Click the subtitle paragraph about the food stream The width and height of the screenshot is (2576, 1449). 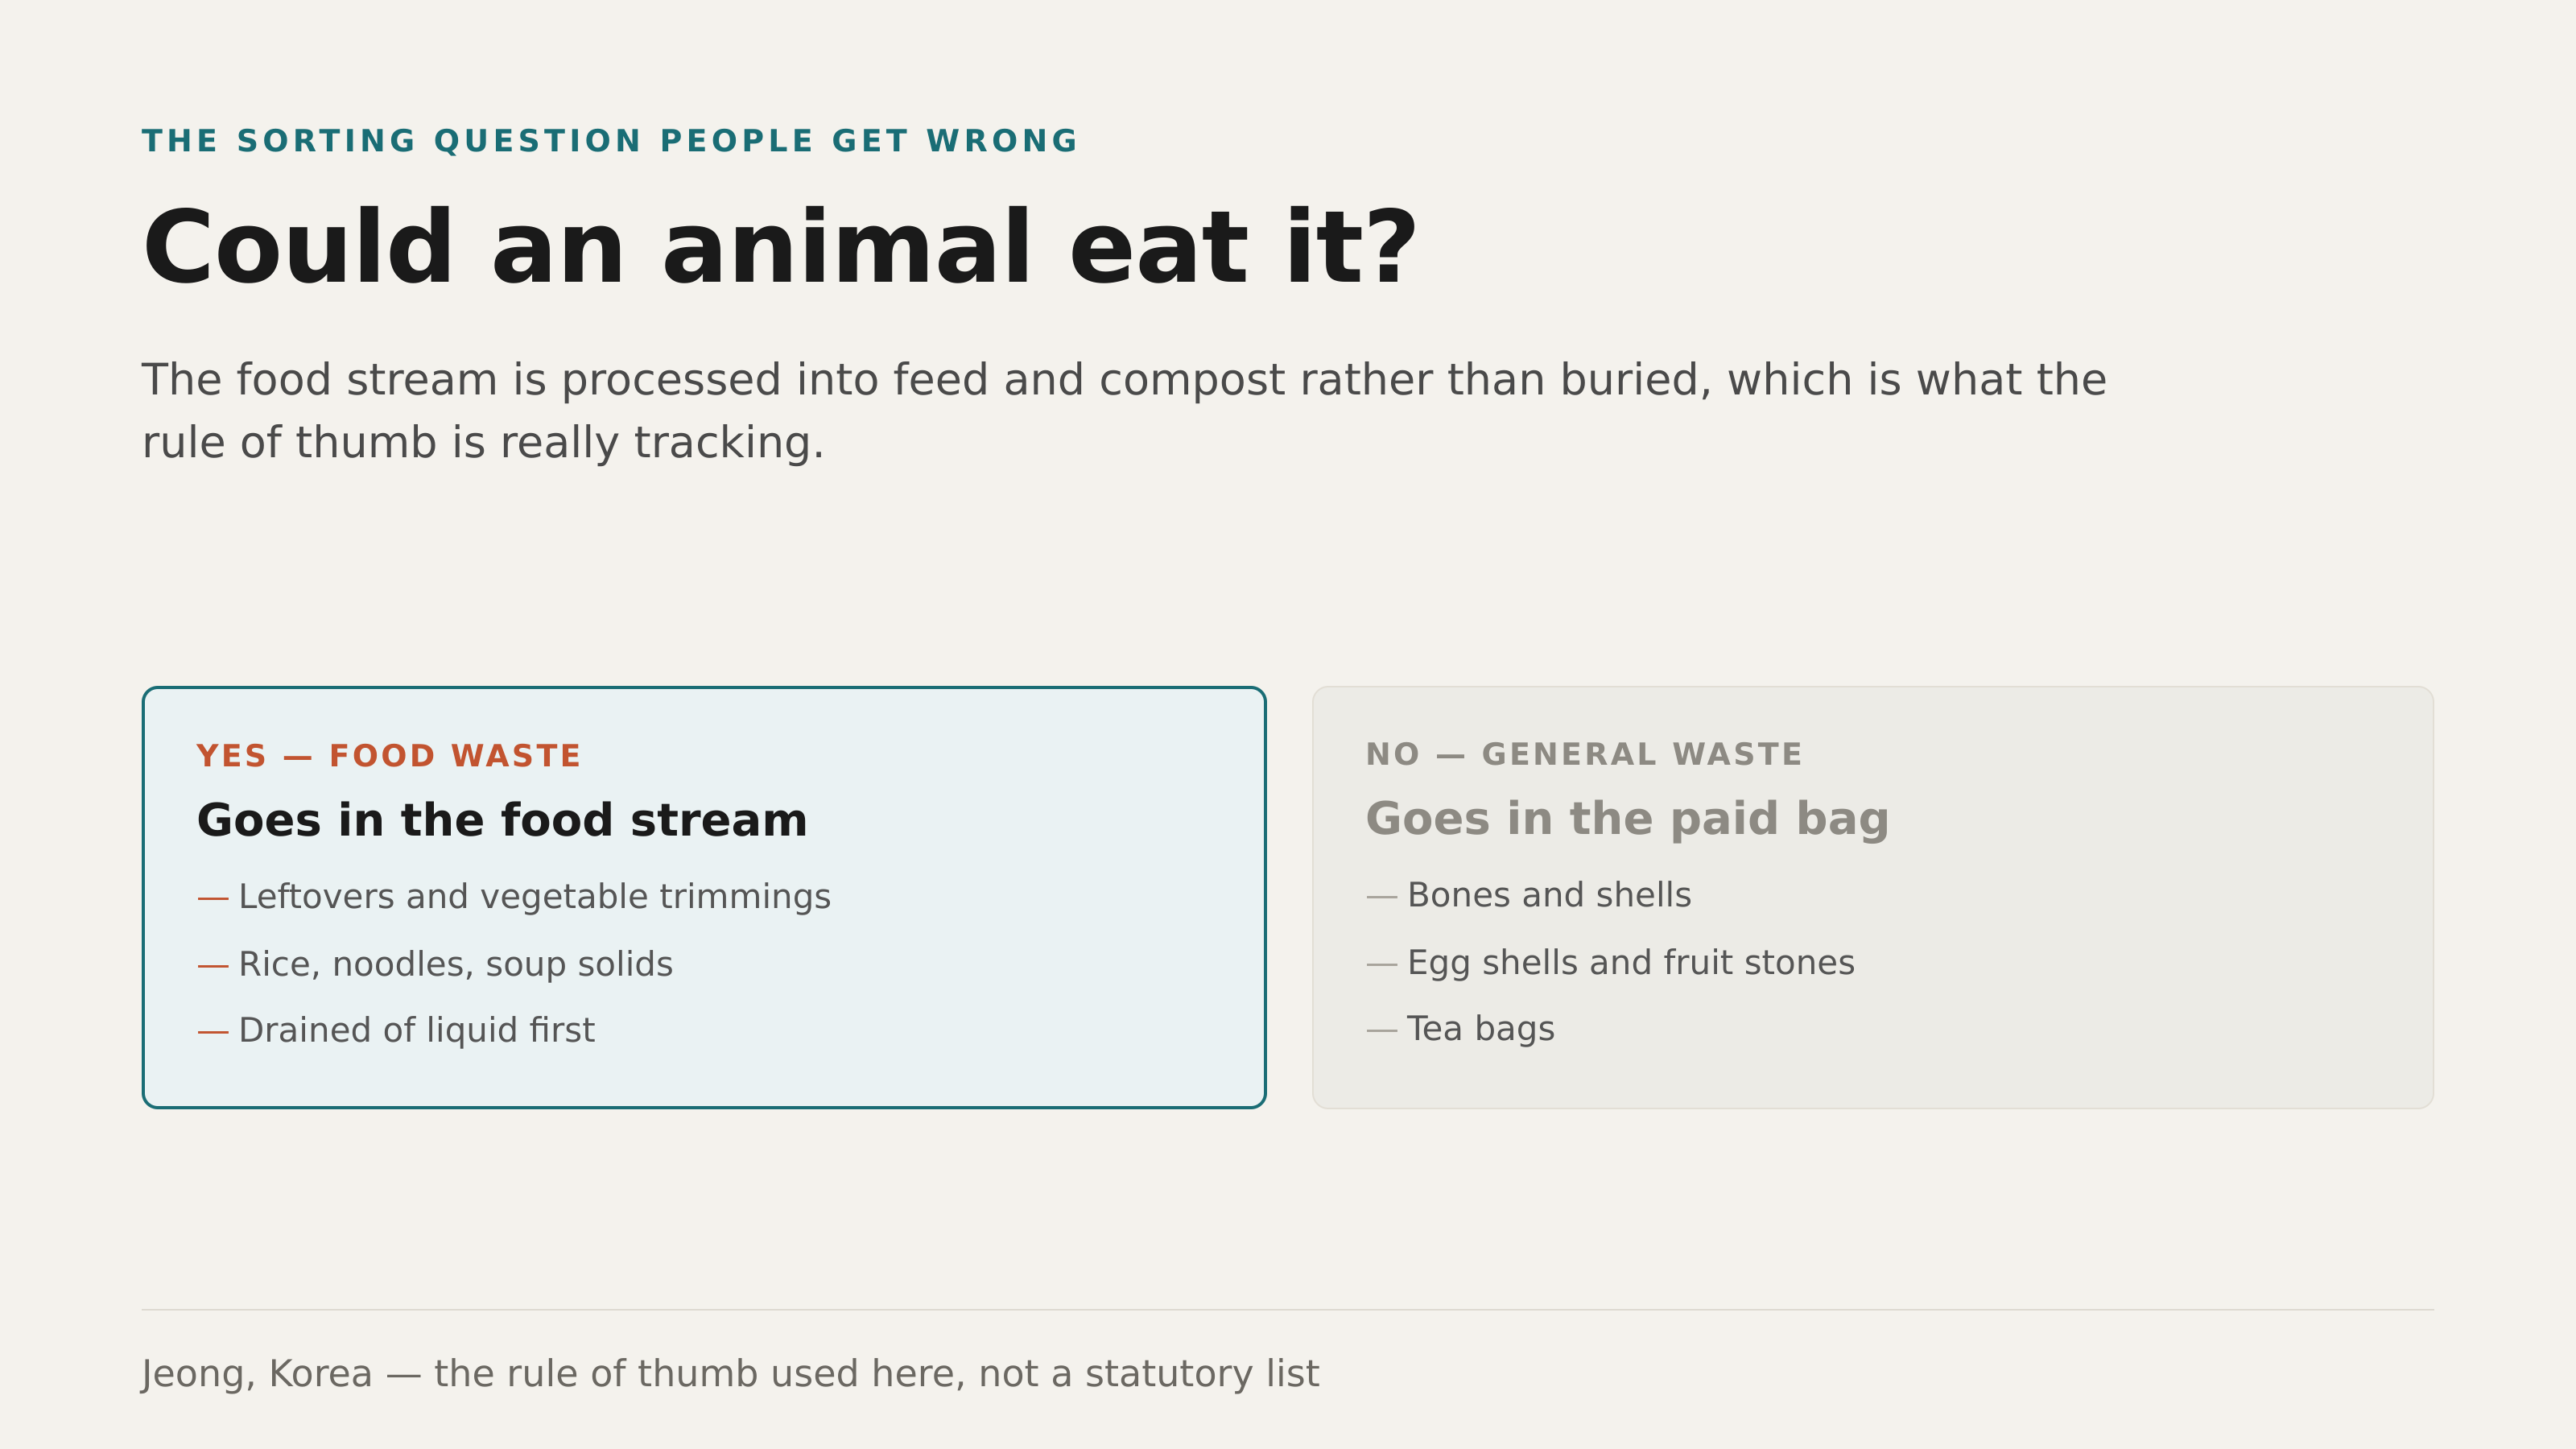click(1124, 411)
